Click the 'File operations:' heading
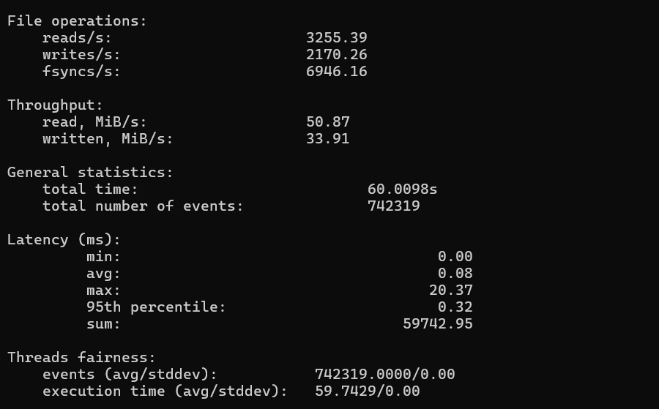 77,21
